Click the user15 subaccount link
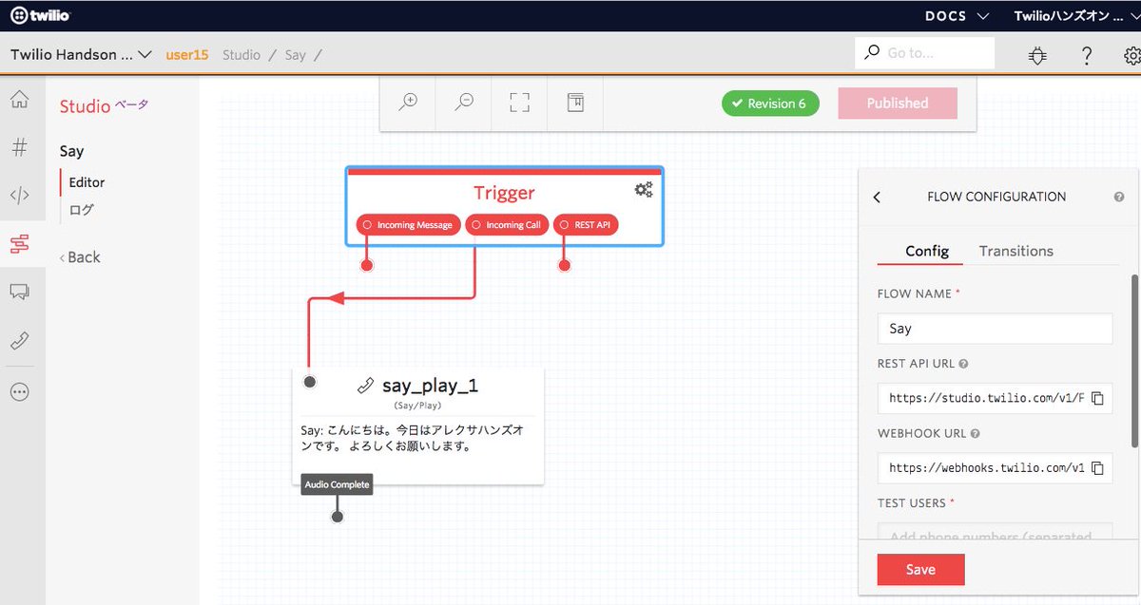1141x605 pixels. 186,55
